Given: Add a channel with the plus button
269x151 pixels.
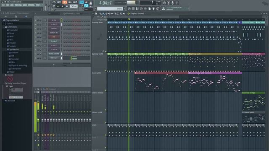Looking at the screenshot, I should [54, 65].
